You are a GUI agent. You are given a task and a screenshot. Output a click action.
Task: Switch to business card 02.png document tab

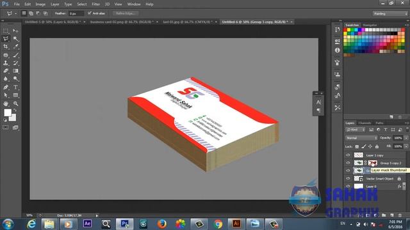point(122,22)
